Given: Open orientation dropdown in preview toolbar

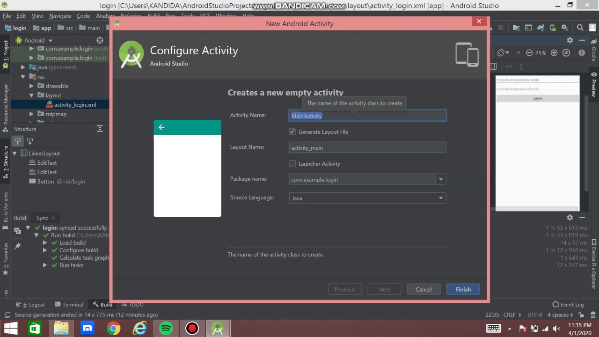Looking at the screenshot, I should pos(503,53).
